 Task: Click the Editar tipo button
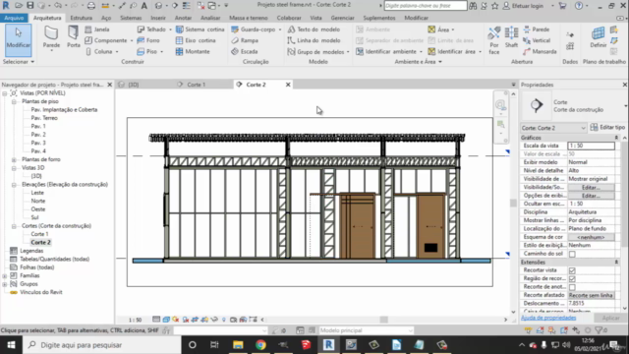pyautogui.click(x=607, y=127)
